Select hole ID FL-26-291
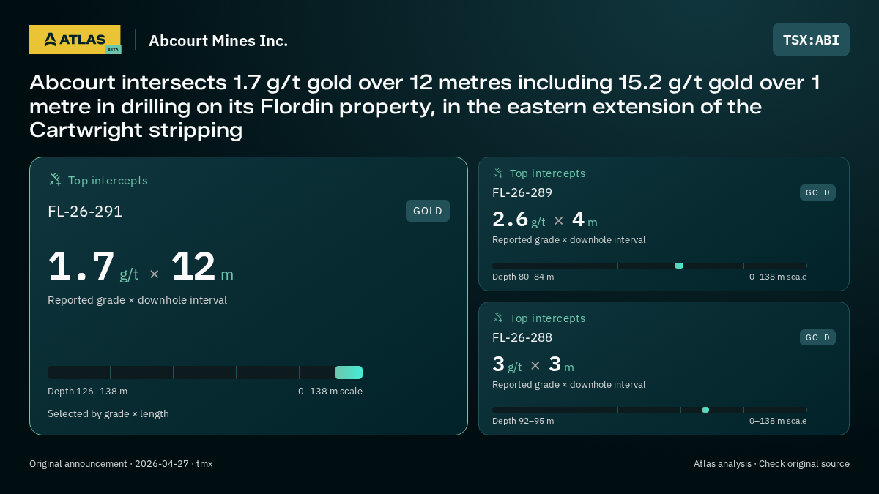The image size is (879, 494). (85, 212)
